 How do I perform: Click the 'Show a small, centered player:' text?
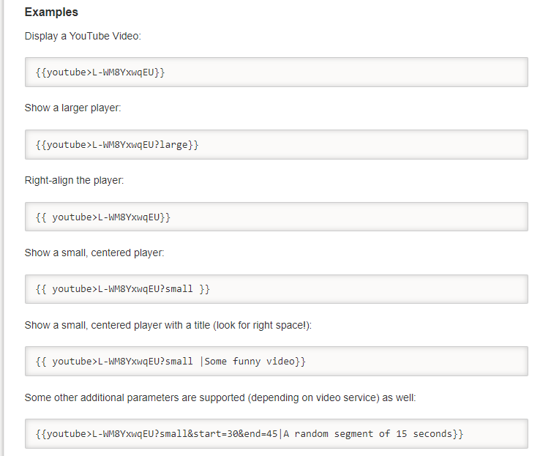pyautogui.click(x=94, y=253)
